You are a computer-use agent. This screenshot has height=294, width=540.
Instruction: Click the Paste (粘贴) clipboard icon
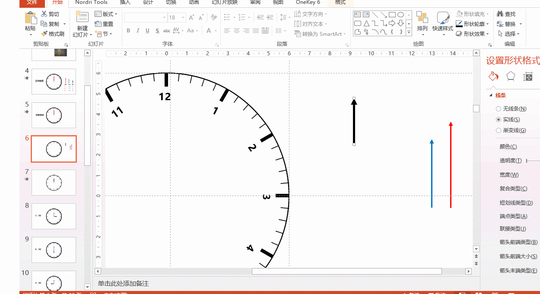(30, 18)
